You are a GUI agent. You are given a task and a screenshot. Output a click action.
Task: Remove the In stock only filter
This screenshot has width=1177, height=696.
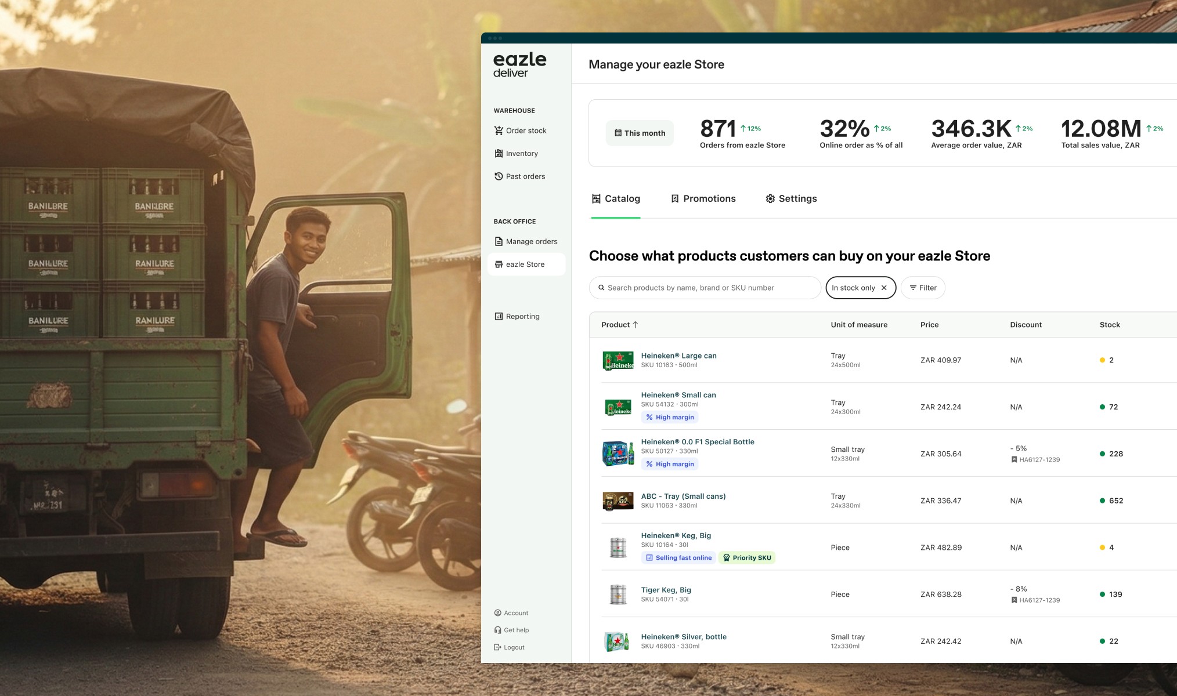884,287
